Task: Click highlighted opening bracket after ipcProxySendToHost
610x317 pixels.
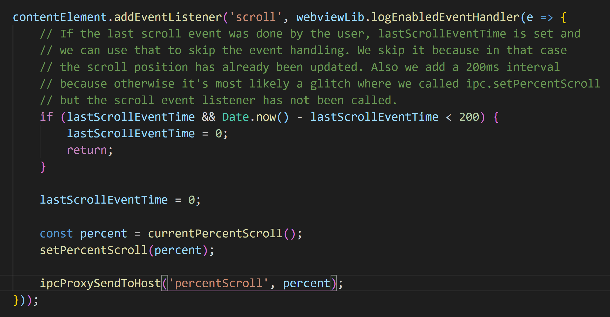Action: click(164, 283)
